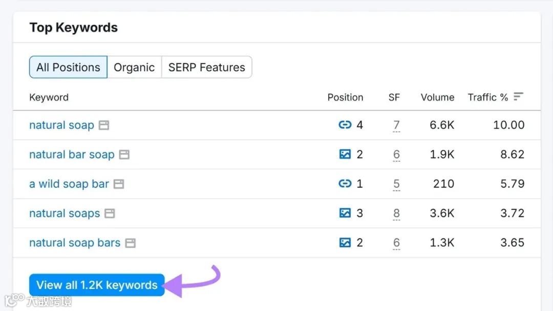Switch to SERP Features tab

[206, 67]
